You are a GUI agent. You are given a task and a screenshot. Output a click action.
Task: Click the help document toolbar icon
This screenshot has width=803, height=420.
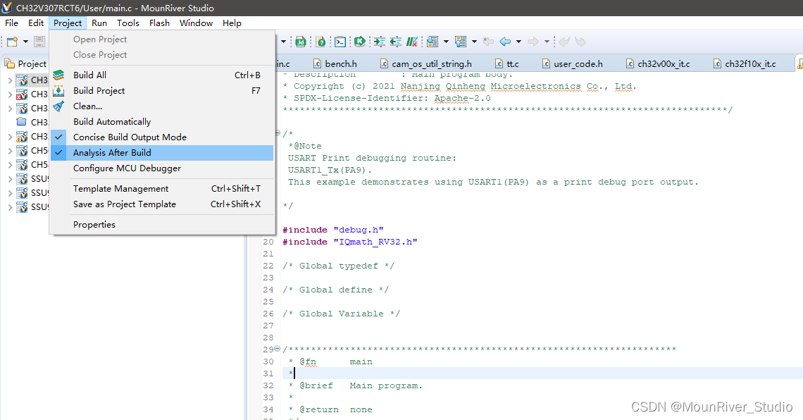click(x=321, y=42)
